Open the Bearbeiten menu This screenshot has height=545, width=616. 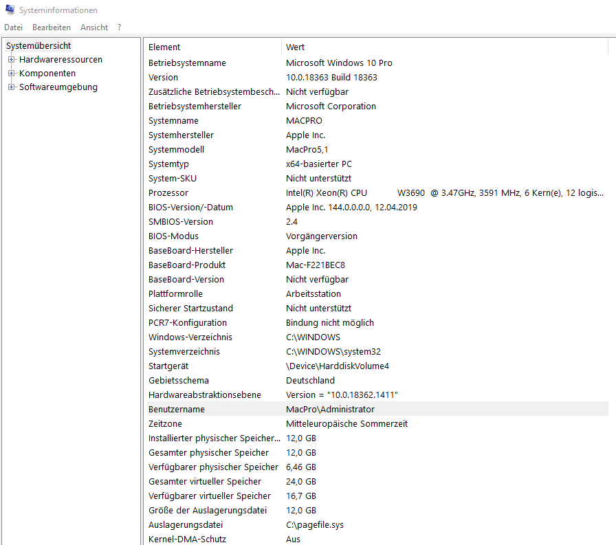click(52, 27)
